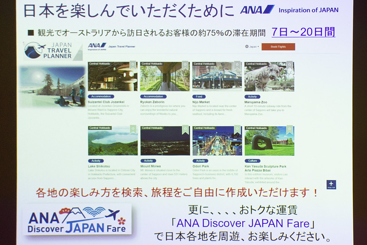Open the Maruyama Zoo title link
The width and height of the screenshot is (367, 245).
coord(256,102)
